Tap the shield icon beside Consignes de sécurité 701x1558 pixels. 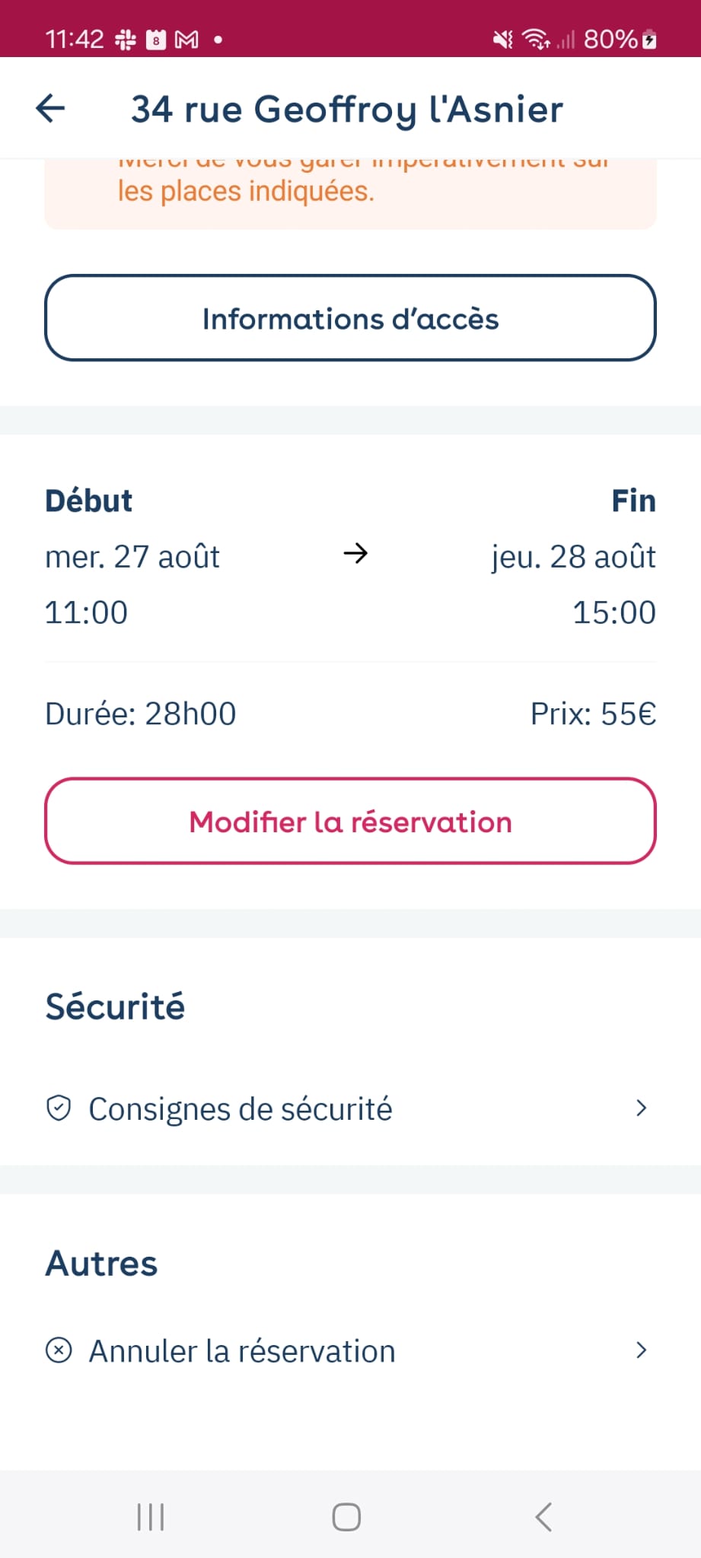[x=59, y=1108]
